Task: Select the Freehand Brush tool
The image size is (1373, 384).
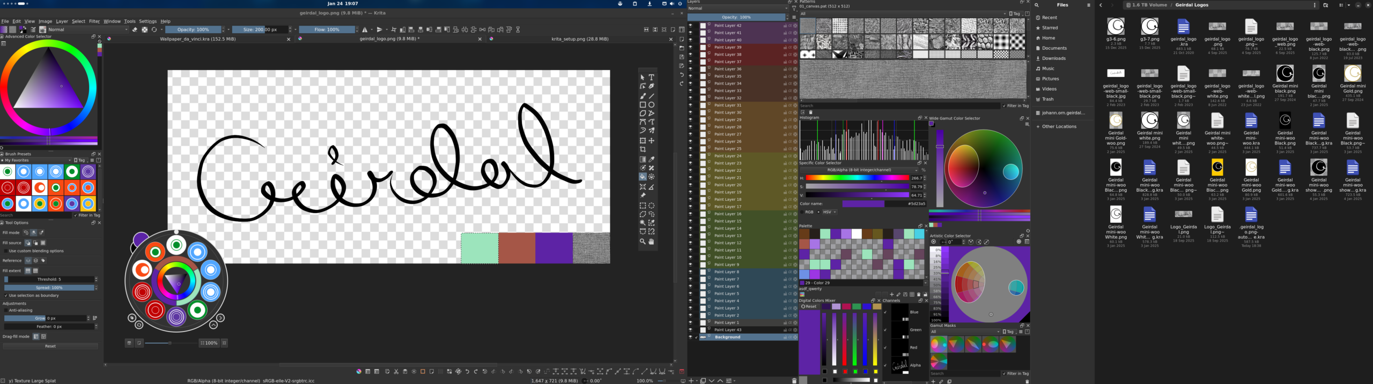Action: pos(643,96)
